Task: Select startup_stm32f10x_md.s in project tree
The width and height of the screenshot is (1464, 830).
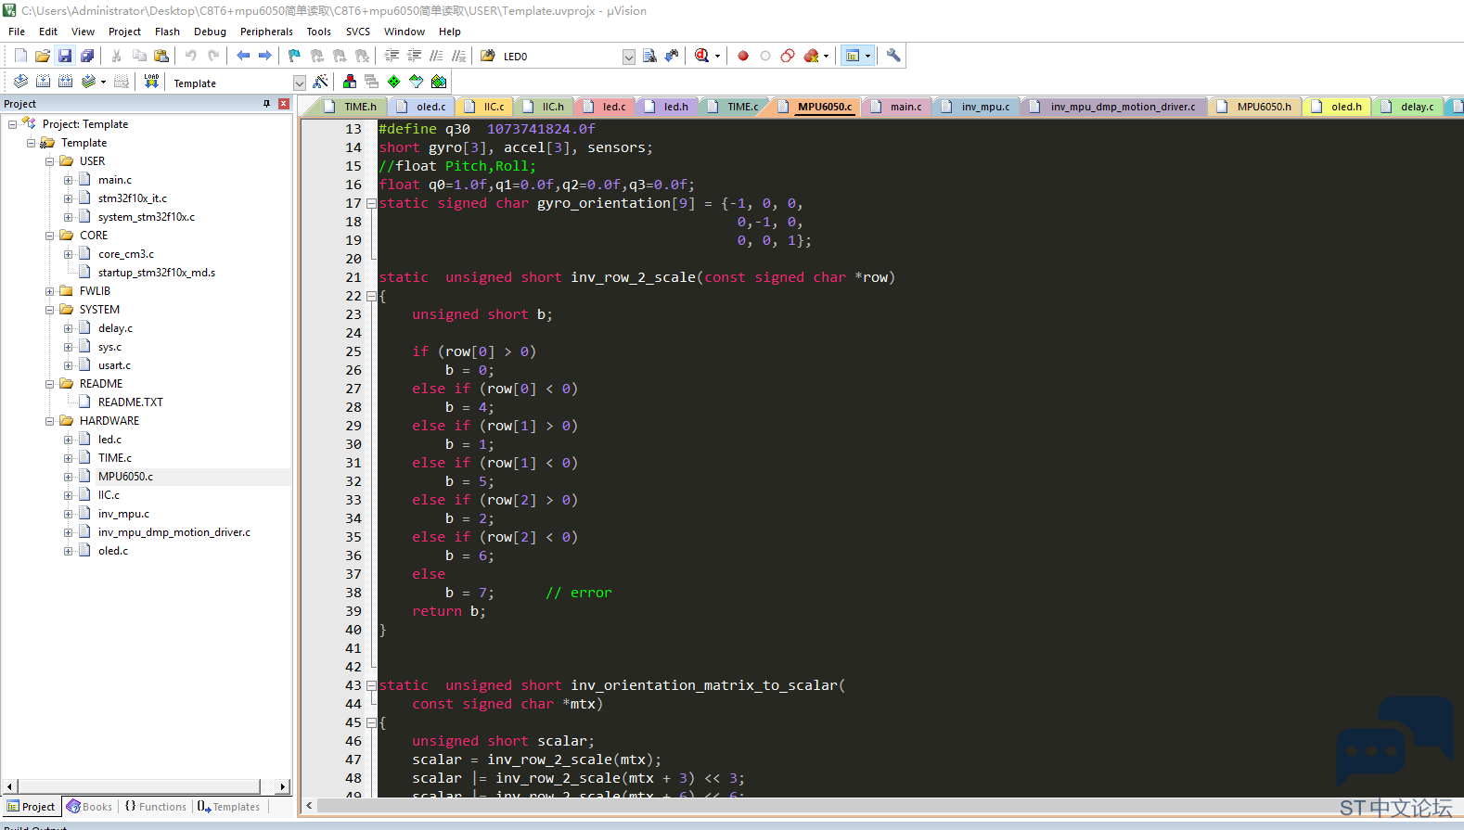Action: click(157, 273)
